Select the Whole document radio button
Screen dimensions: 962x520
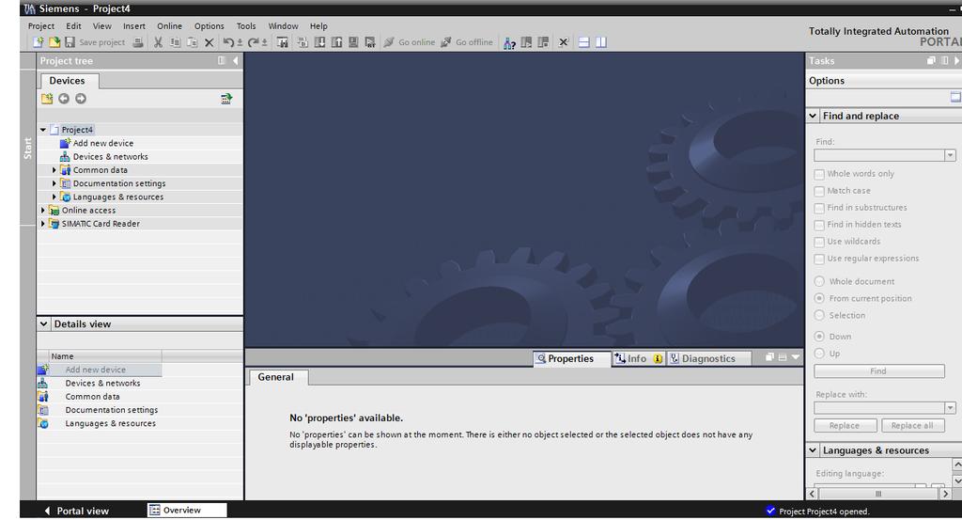pos(819,281)
